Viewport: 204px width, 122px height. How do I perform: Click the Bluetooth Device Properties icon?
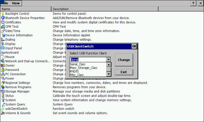[3, 18]
